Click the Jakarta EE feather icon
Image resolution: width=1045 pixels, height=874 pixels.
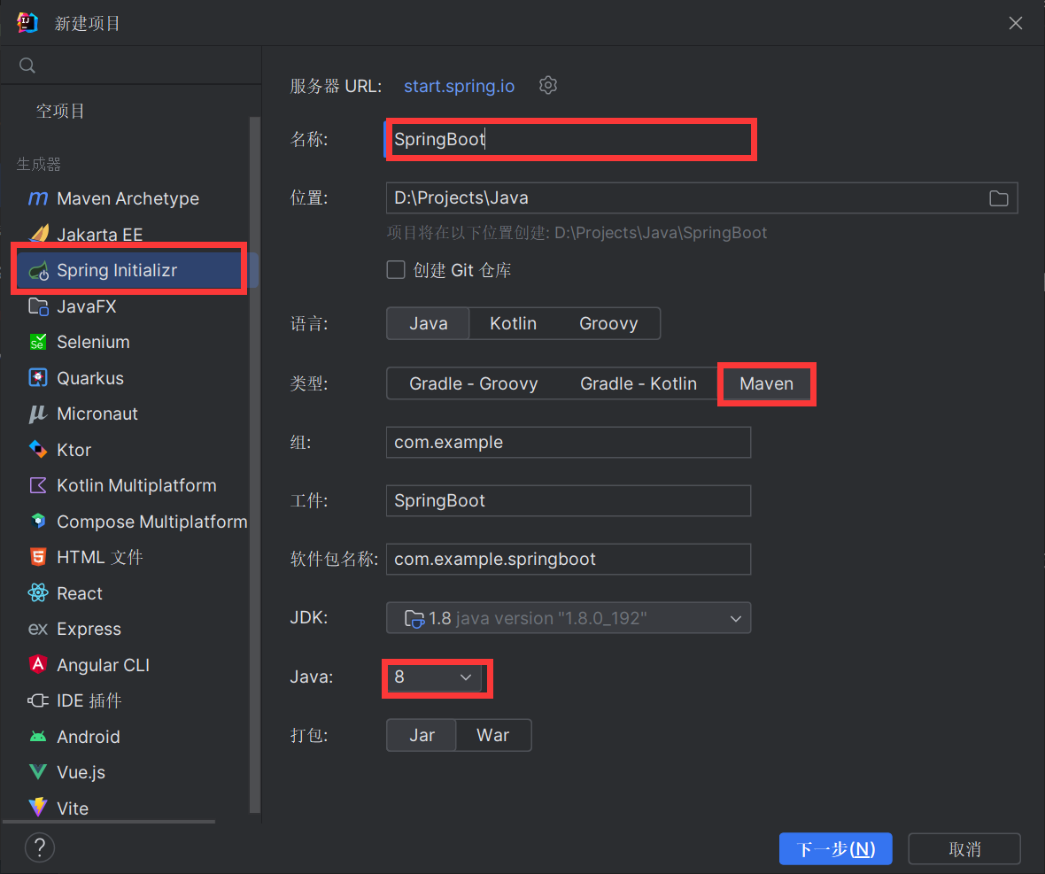[x=39, y=234]
